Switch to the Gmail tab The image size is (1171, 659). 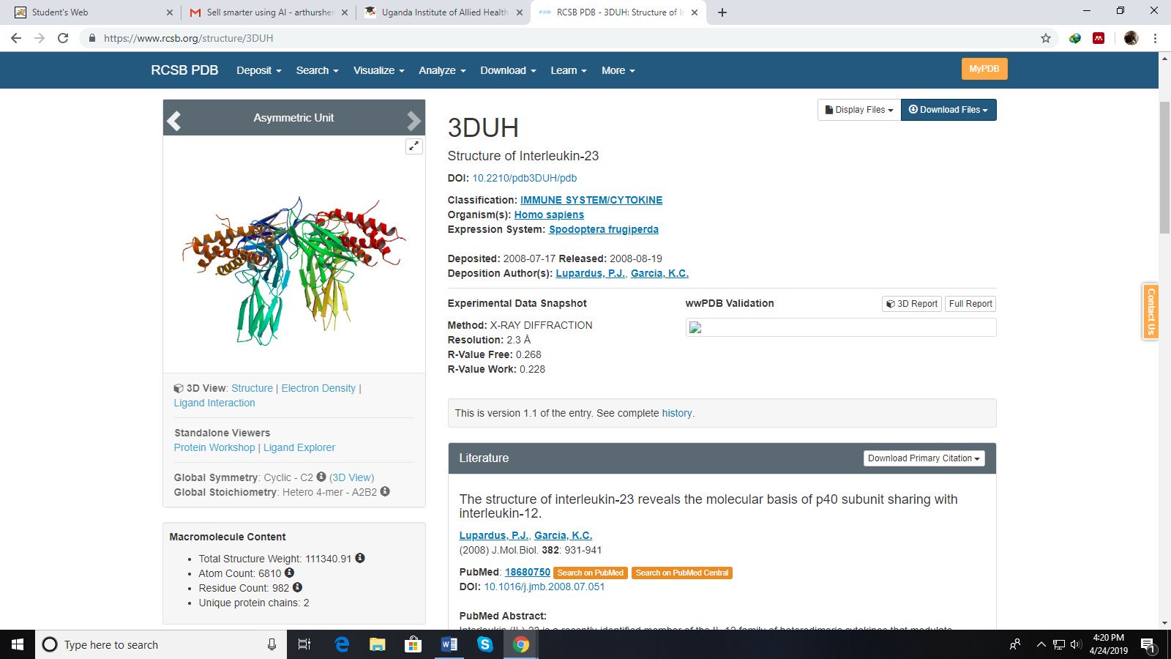pyautogui.click(x=269, y=12)
